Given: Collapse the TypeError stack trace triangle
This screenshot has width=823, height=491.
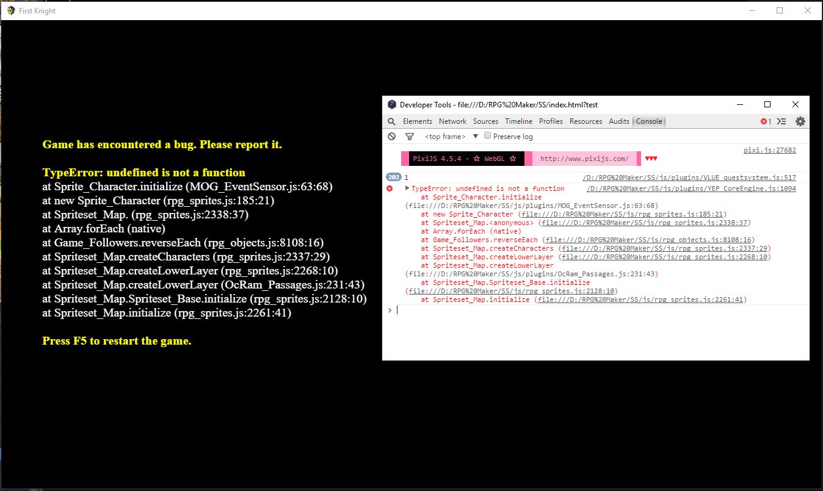Looking at the screenshot, I should (407, 188).
